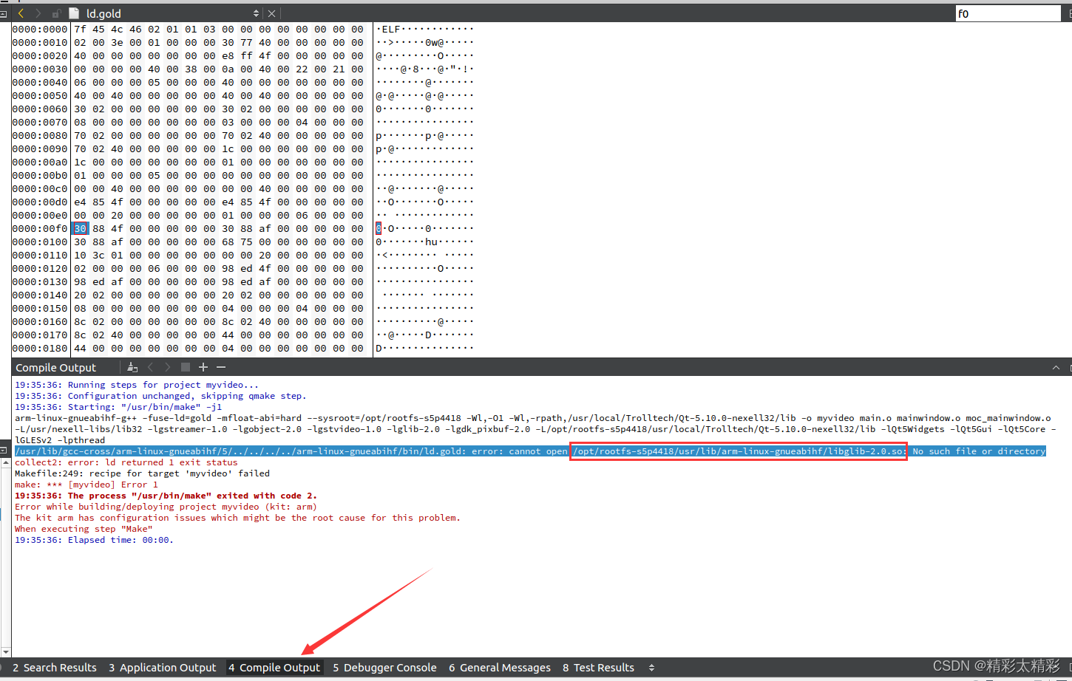This screenshot has width=1072, height=681.
Task: Select highlighted hex byte 30 at 0000:00f0
Action: point(80,228)
